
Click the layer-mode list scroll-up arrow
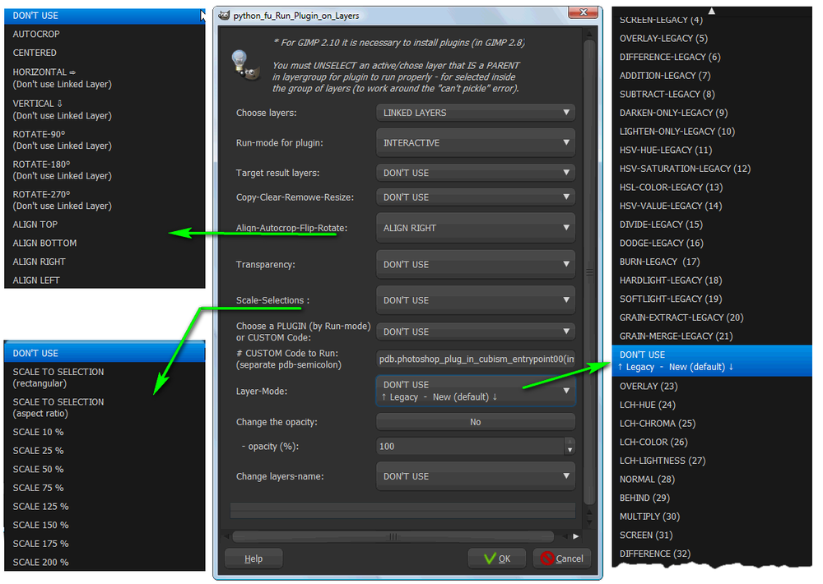[712, 11]
